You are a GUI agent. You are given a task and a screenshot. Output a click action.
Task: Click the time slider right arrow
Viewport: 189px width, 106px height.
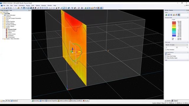tap(187, 47)
